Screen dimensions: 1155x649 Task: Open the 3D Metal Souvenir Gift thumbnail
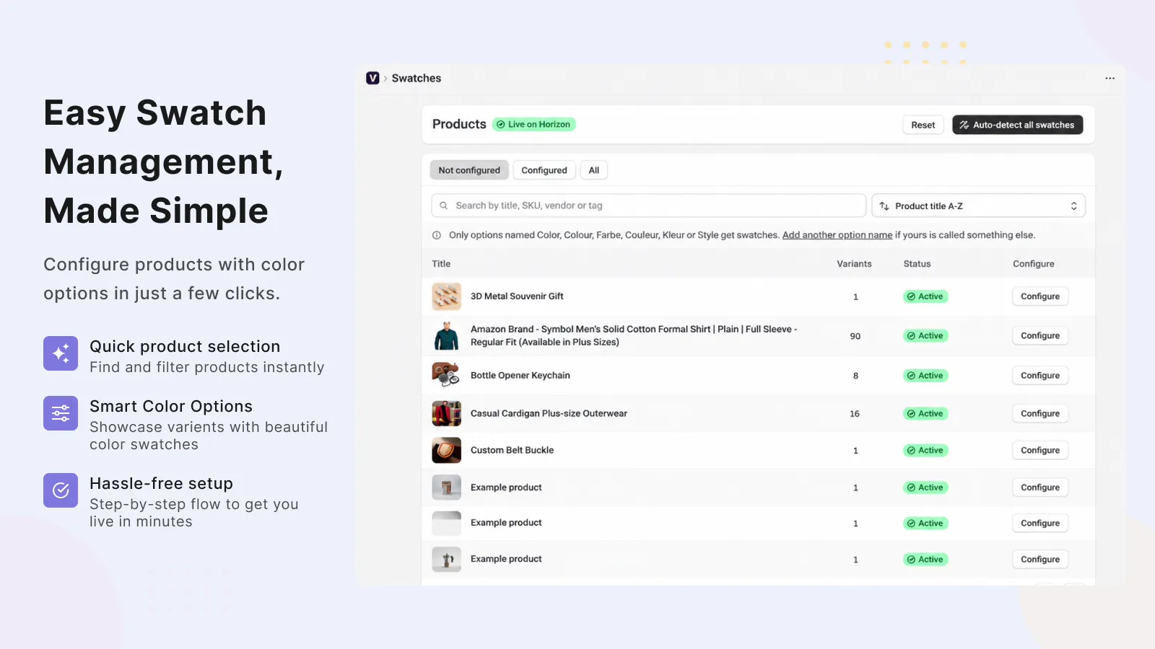click(x=446, y=296)
